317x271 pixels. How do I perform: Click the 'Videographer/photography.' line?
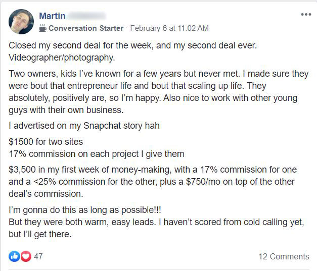[x=62, y=58]
